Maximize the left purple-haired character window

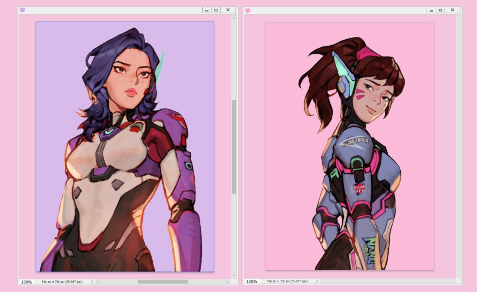(x=216, y=10)
